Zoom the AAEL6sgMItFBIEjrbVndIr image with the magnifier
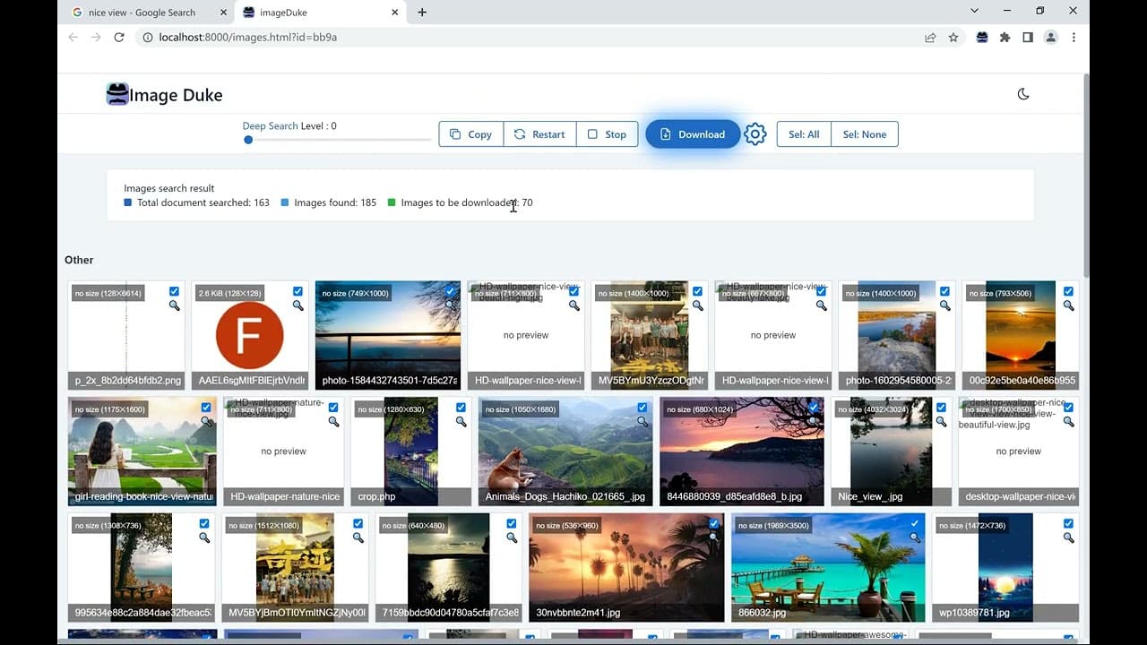1147x645 pixels. (x=298, y=305)
